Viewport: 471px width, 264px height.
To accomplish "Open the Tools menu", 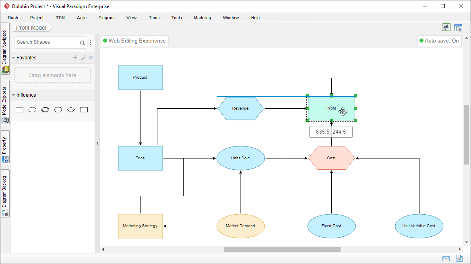I will pyautogui.click(x=177, y=18).
